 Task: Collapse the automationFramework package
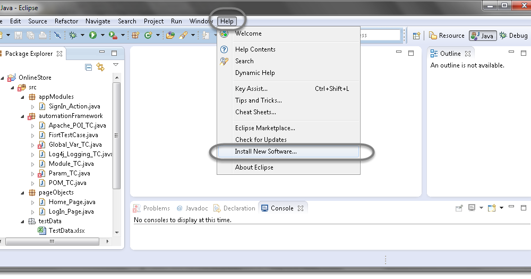[23, 116]
